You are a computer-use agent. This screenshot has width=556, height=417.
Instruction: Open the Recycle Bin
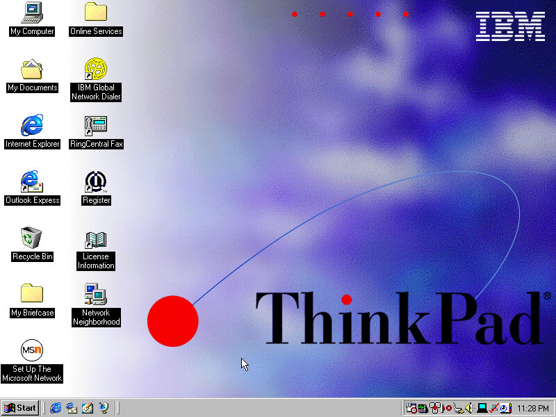[x=32, y=238]
